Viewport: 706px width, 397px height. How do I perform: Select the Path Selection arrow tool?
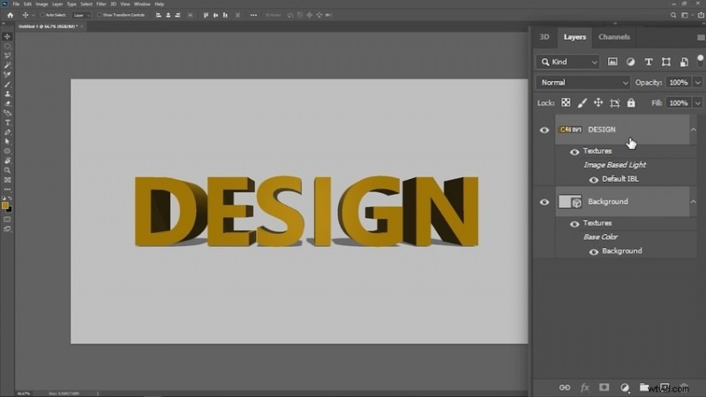(7, 141)
